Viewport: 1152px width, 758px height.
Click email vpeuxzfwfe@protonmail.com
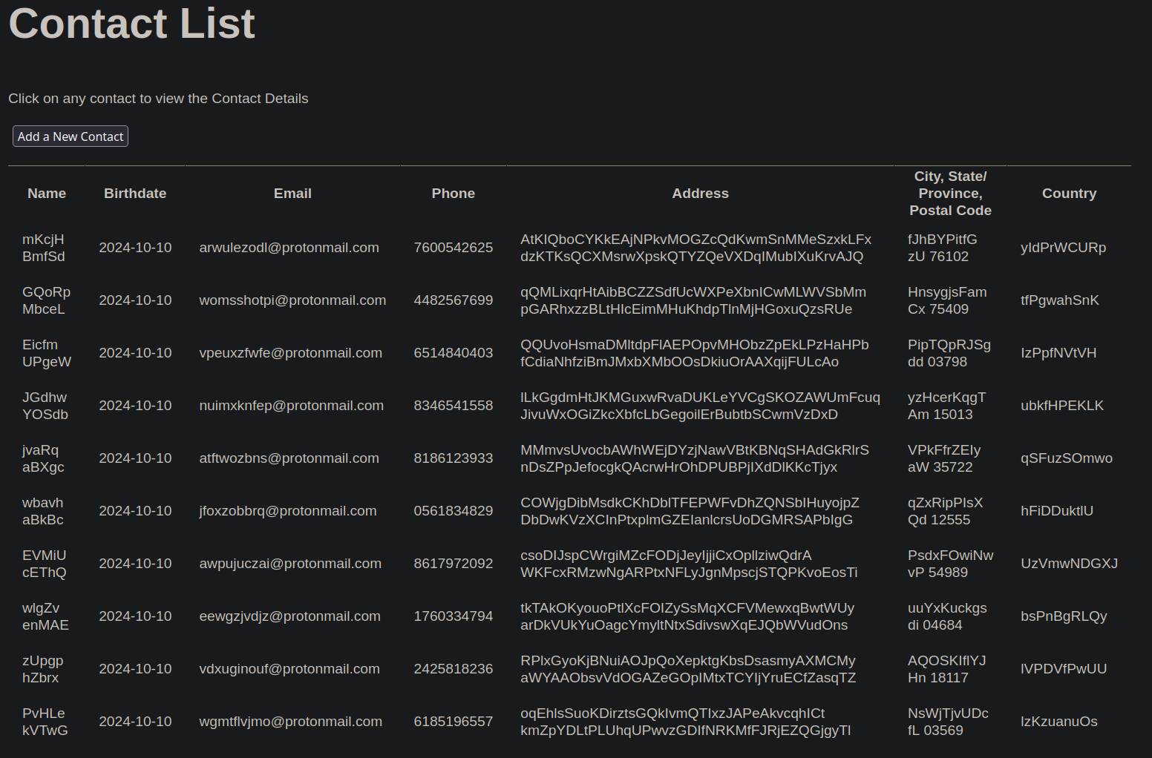point(290,353)
